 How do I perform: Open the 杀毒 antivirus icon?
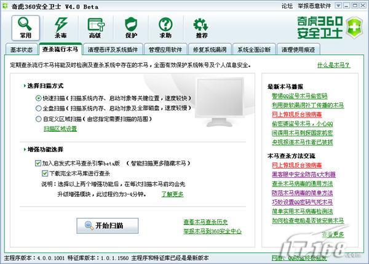click(60, 27)
